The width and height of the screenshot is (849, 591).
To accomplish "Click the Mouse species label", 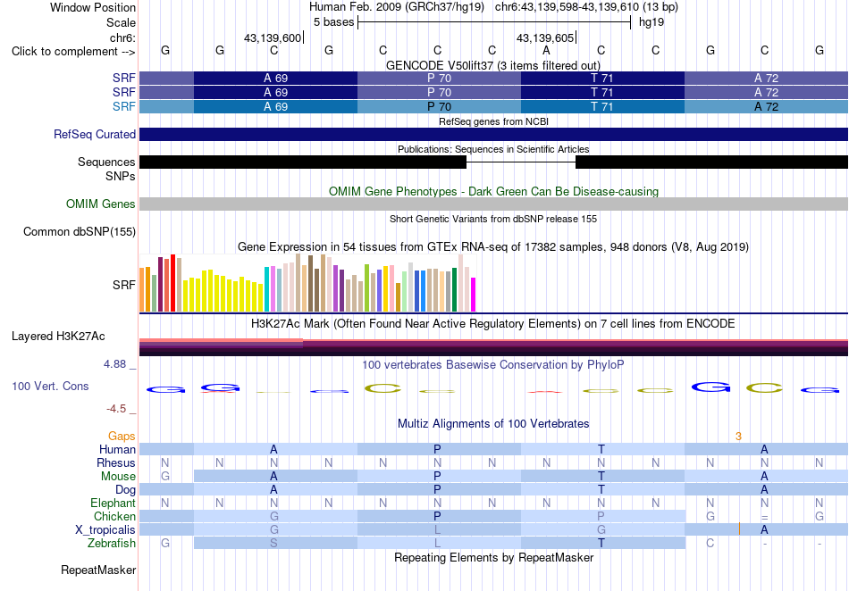I will tap(118, 477).
